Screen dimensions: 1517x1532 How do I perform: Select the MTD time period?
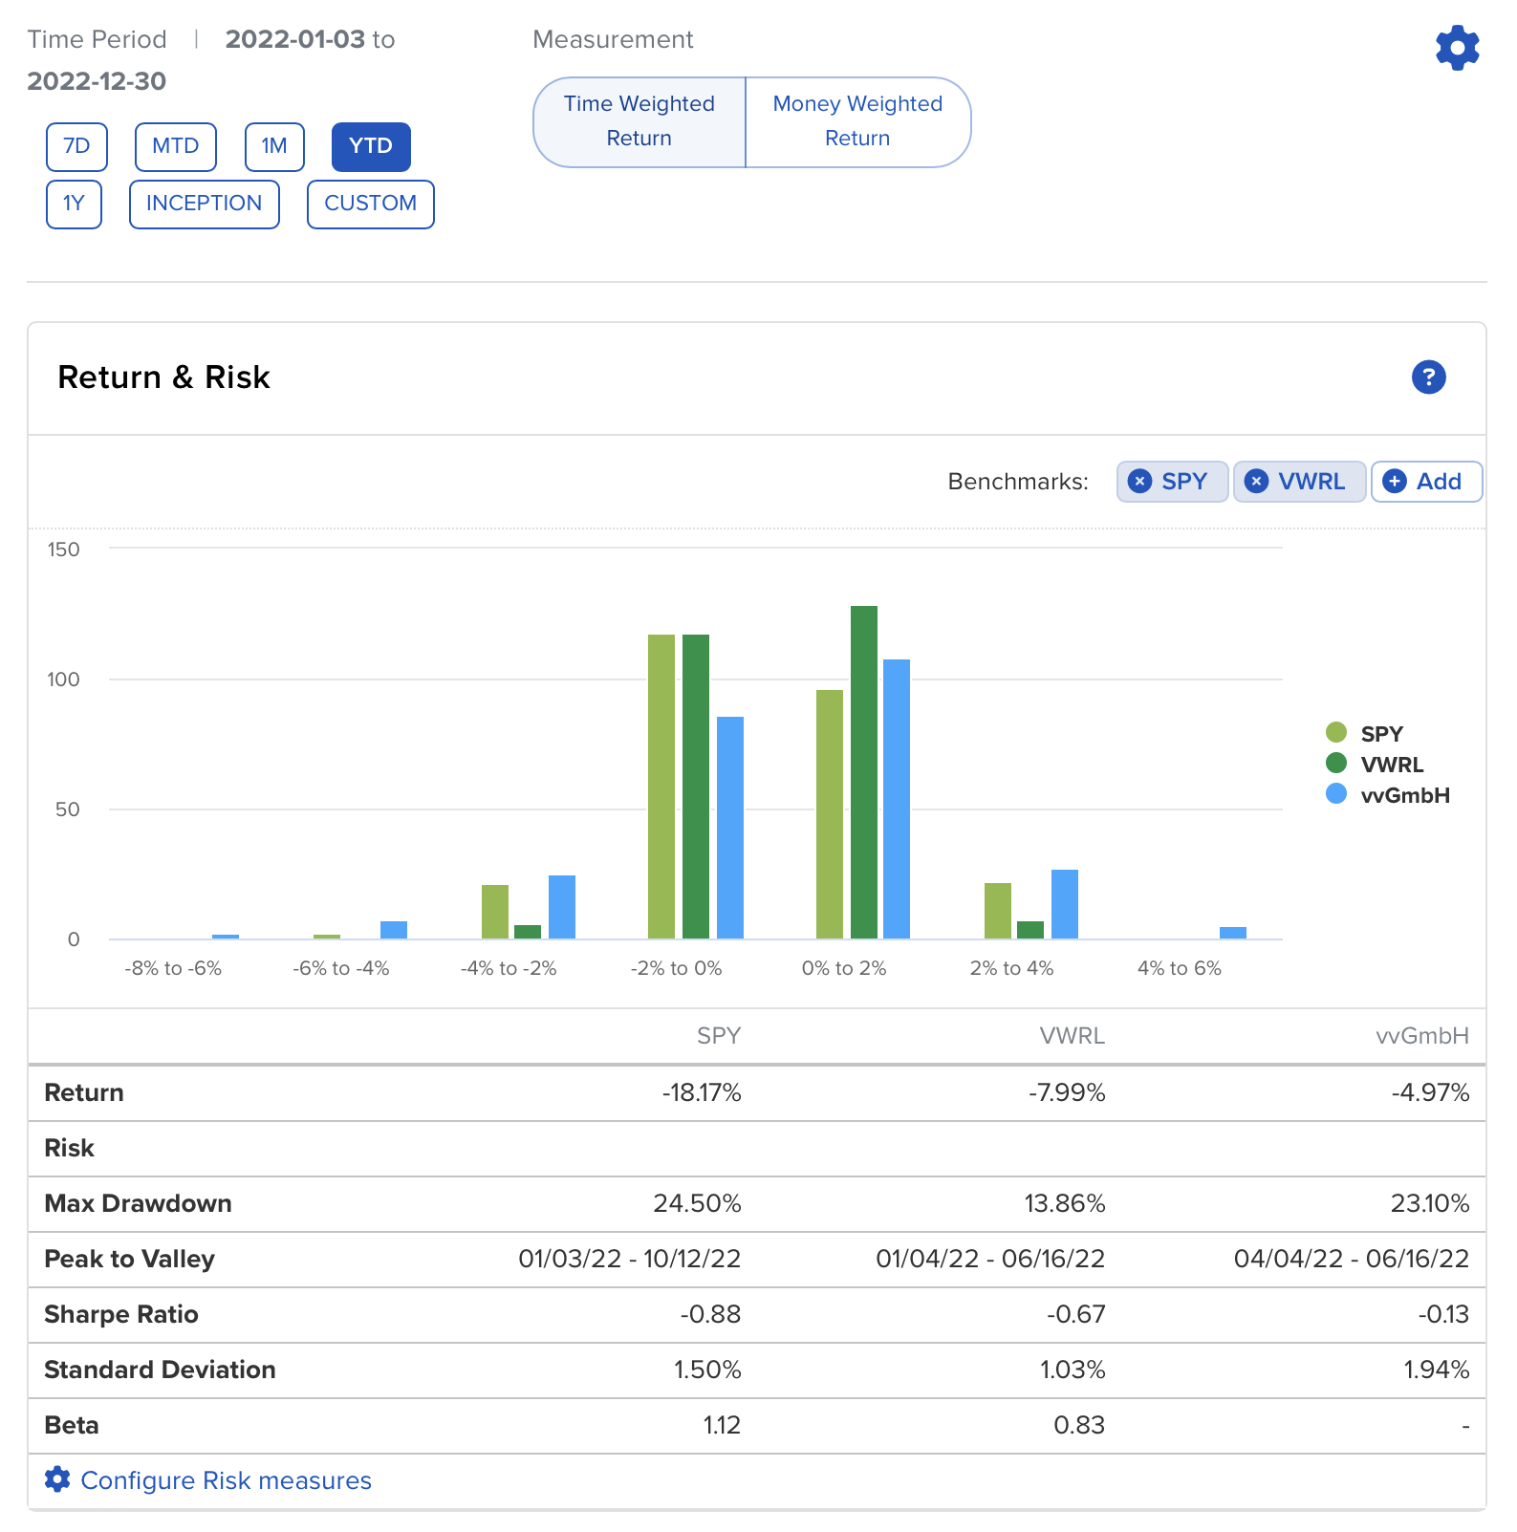click(176, 146)
